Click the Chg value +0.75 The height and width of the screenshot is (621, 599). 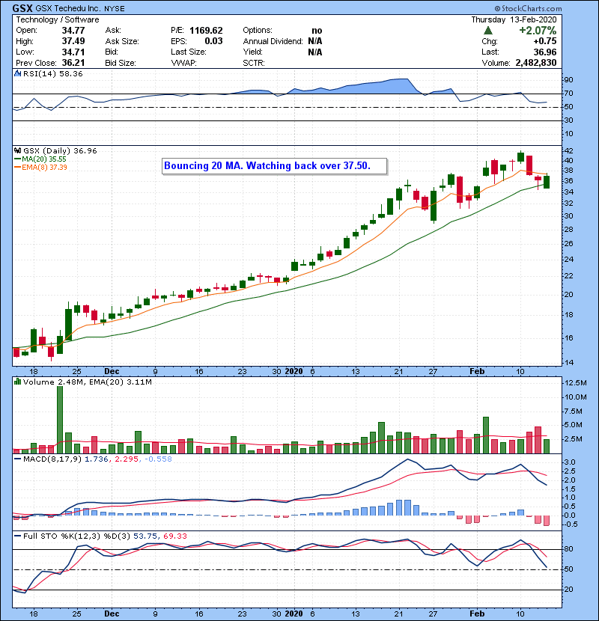tap(544, 41)
